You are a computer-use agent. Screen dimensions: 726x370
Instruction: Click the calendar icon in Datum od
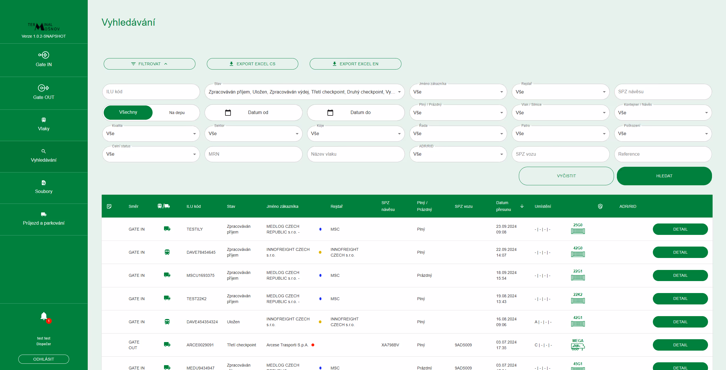[228, 113]
